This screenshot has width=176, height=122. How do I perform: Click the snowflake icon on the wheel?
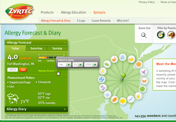[107, 95]
